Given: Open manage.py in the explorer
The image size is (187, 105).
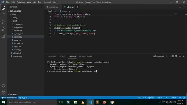Looking at the screenshot, I should pyautogui.click(x=26, y=56).
